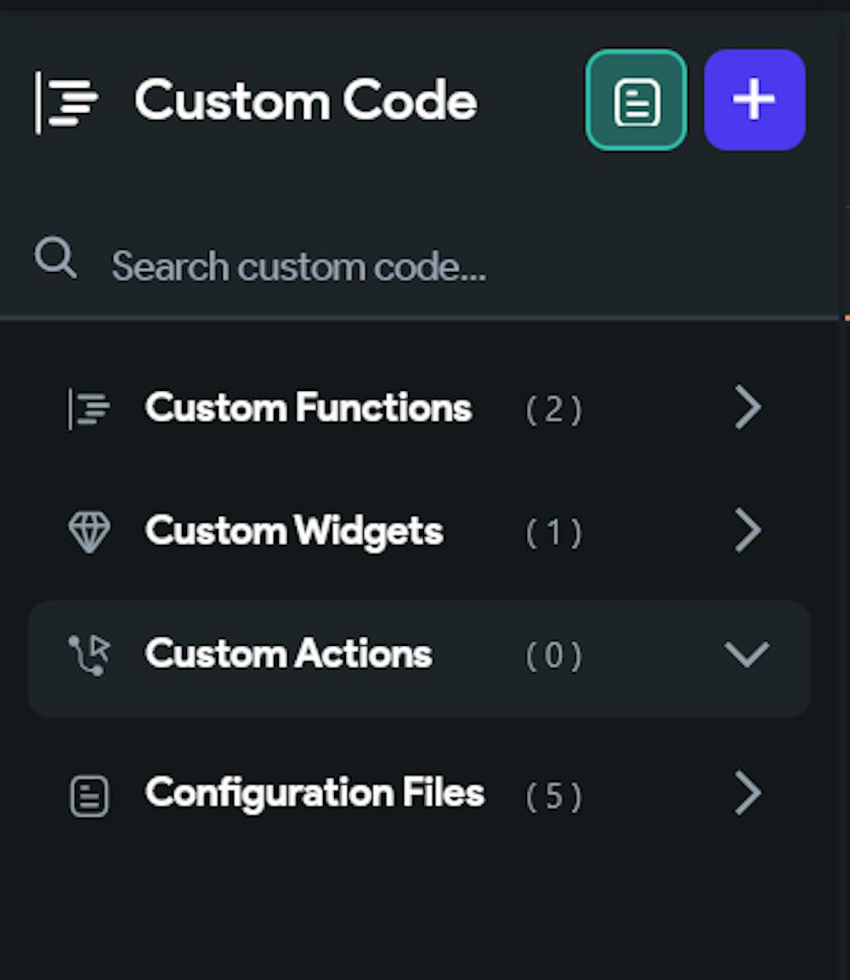
Task: Expand Custom Functions with its chevron
Action: point(747,407)
